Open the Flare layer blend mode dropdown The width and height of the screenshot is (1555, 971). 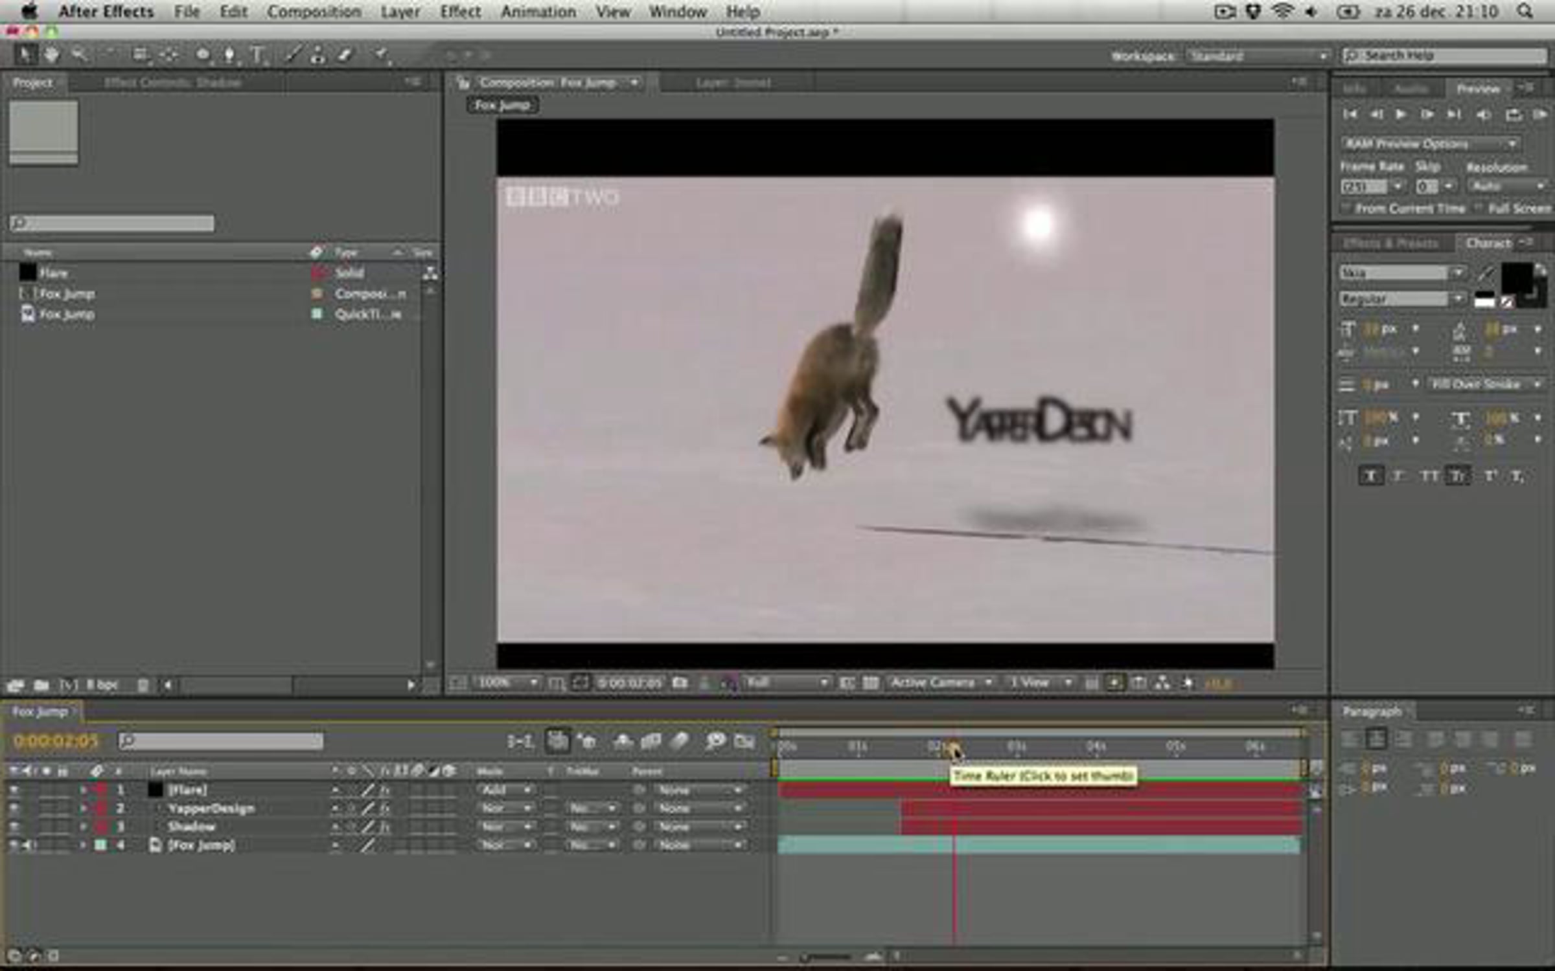pyautogui.click(x=506, y=790)
